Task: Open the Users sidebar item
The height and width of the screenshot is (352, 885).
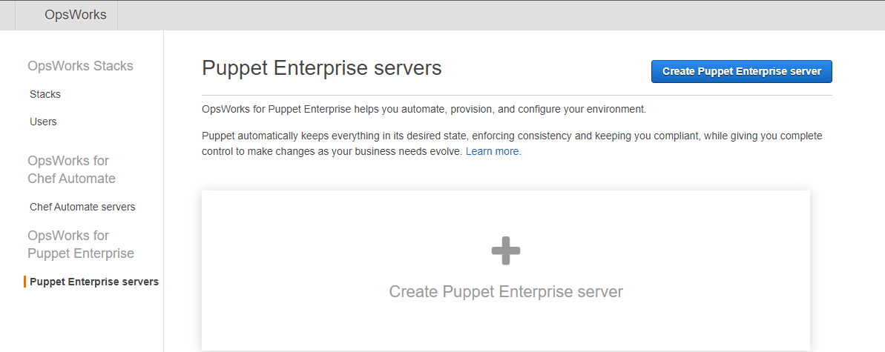Action: point(43,122)
